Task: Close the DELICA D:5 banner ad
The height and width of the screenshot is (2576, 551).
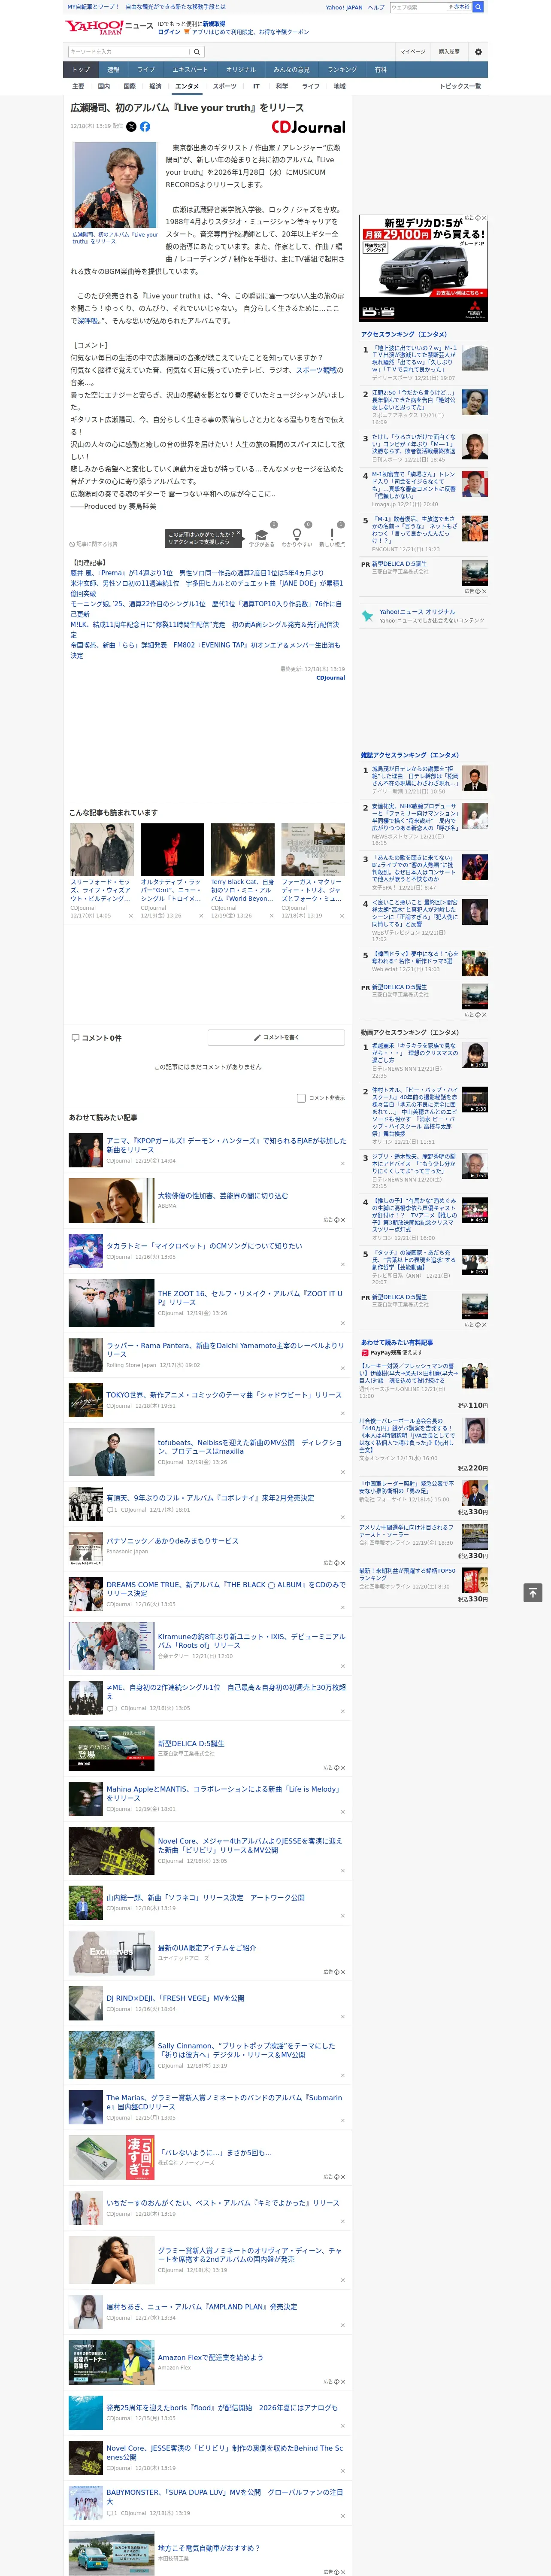Action: (484, 218)
